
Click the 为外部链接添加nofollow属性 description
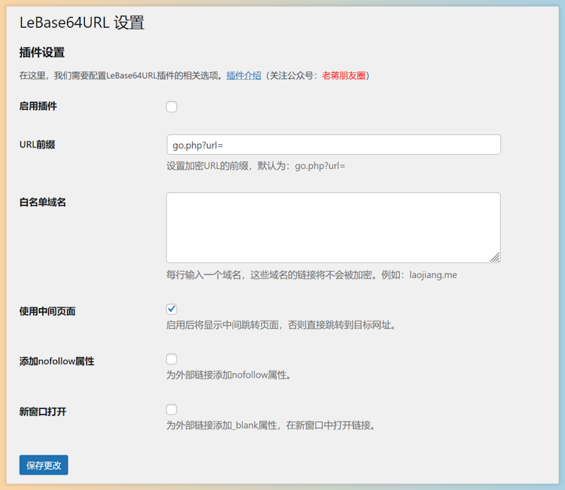pyautogui.click(x=229, y=375)
